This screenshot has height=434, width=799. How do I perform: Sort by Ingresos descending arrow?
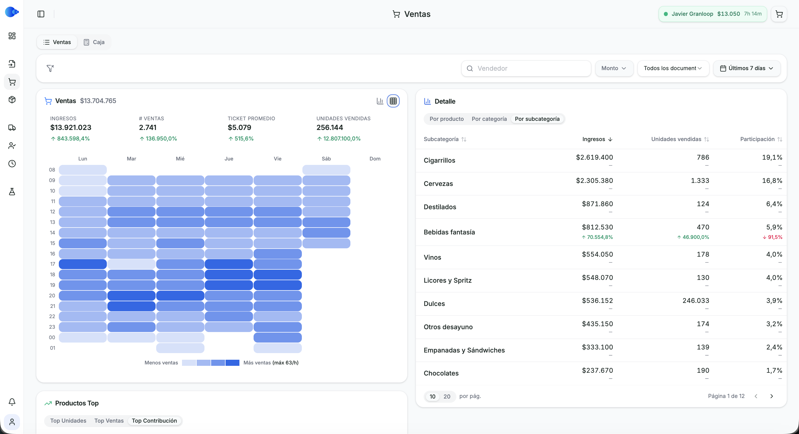(610, 139)
